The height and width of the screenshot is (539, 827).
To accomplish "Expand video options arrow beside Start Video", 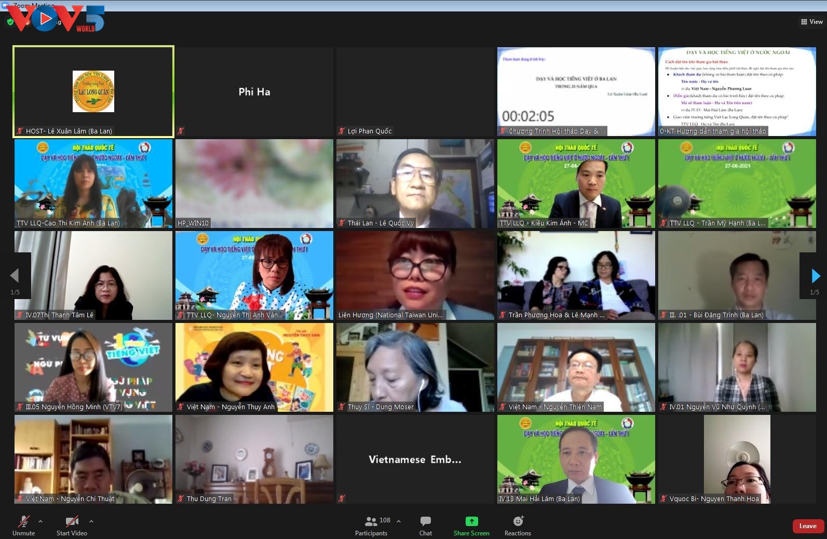I will (x=91, y=521).
